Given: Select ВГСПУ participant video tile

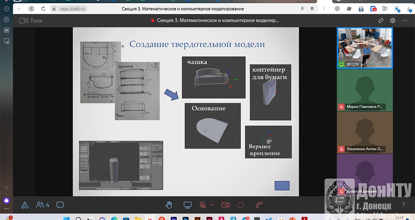Looking at the screenshot, I should pyautogui.click(x=364, y=48).
